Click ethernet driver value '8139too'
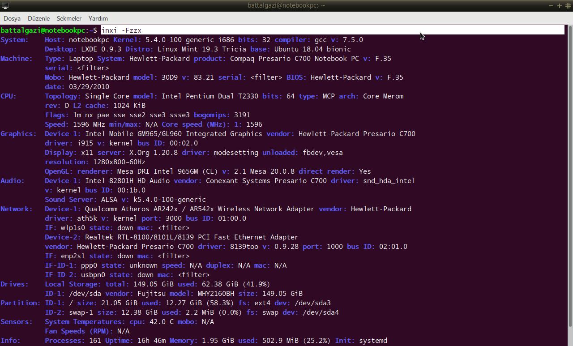Image resolution: width=573 pixels, height=346 pixels. (244, 247)
